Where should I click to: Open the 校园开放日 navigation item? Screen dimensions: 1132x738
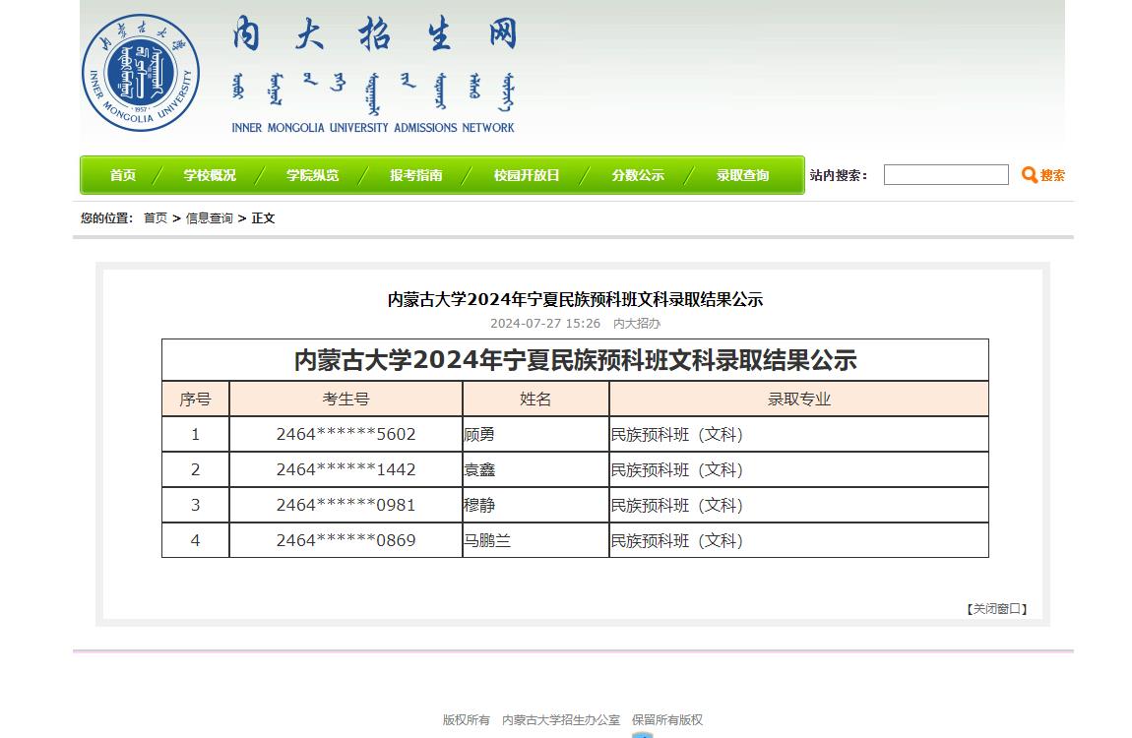(527, 175)
